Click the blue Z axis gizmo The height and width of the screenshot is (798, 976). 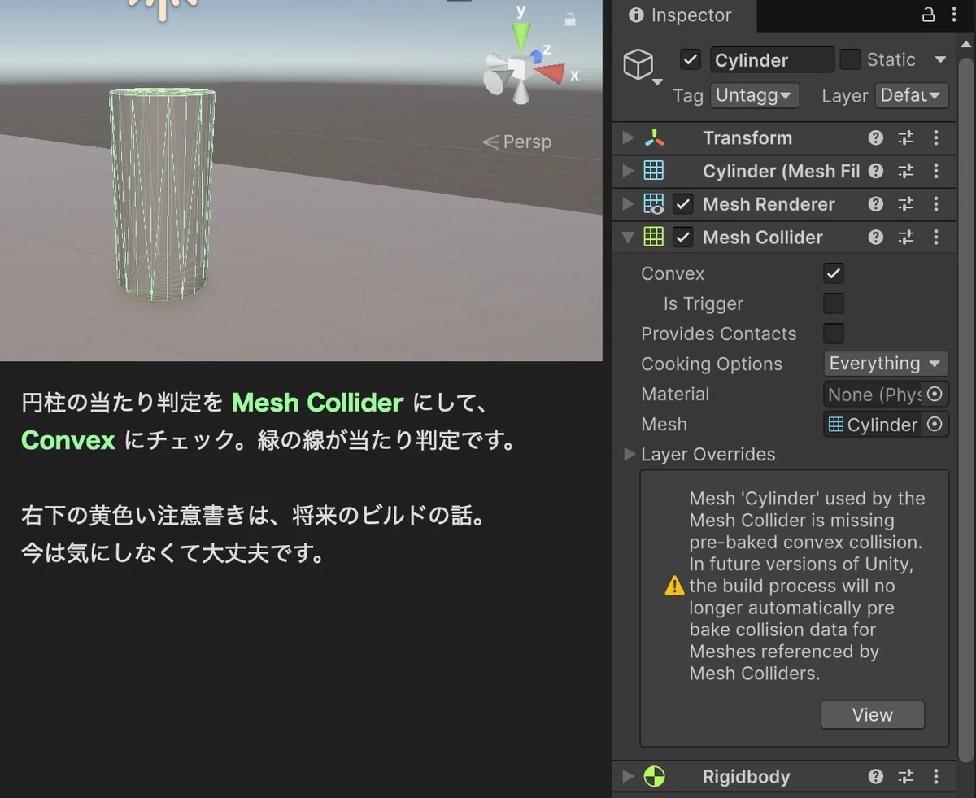point(536,56)
